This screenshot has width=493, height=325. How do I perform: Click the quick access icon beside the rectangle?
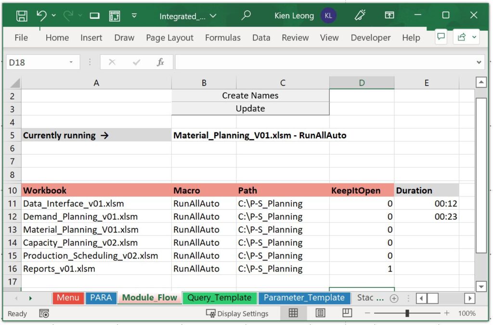point(115,16)
